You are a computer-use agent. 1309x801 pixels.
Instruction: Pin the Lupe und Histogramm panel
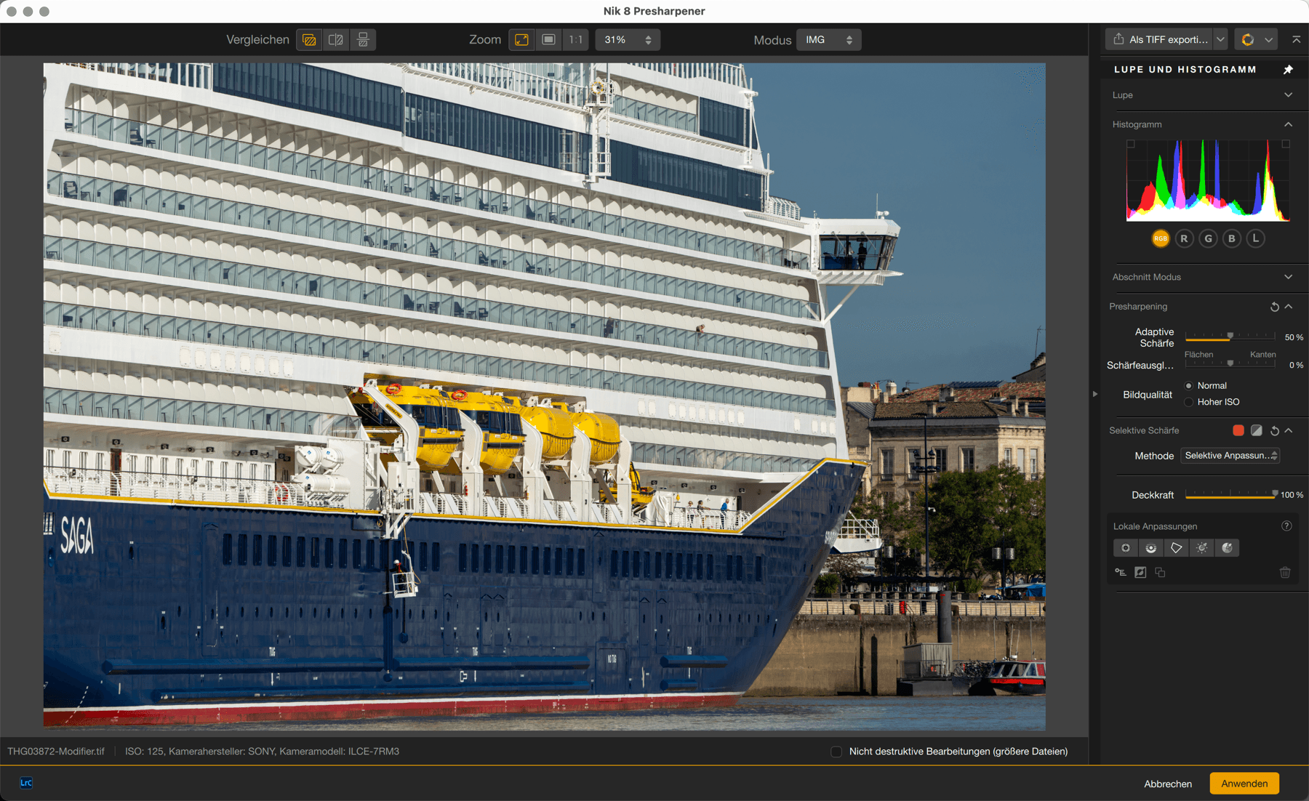[1288, 69]
